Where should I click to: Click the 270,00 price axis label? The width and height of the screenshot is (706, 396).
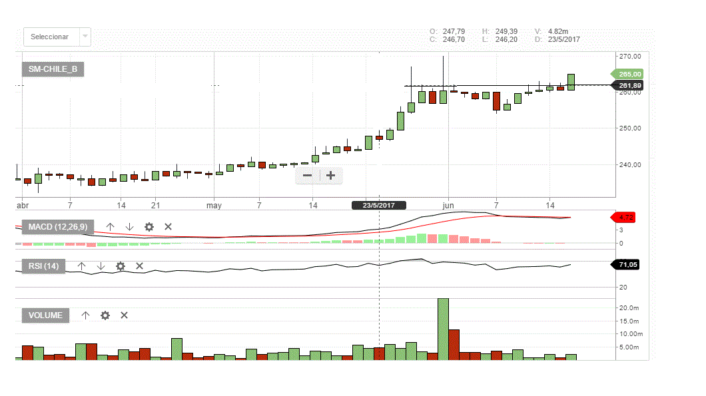pyautogui.click(x=630, y=57)
